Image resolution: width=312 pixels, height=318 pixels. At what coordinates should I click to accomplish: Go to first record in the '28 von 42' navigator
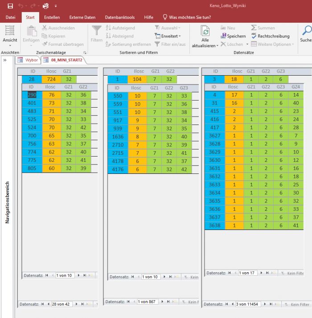(42, 304)
